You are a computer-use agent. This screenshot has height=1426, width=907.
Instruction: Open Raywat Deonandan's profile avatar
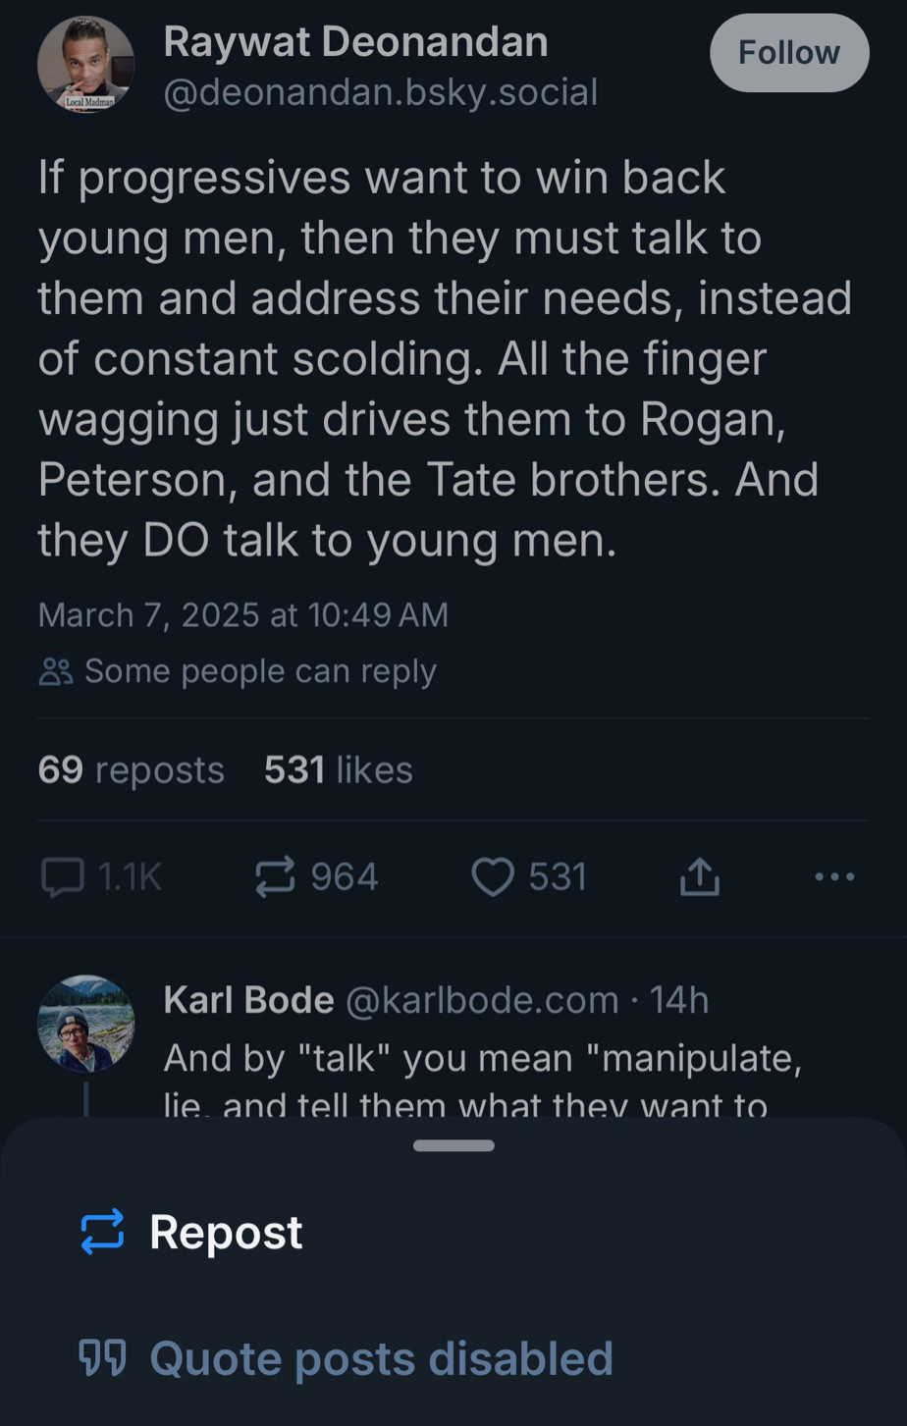click(x=86, y=64)
